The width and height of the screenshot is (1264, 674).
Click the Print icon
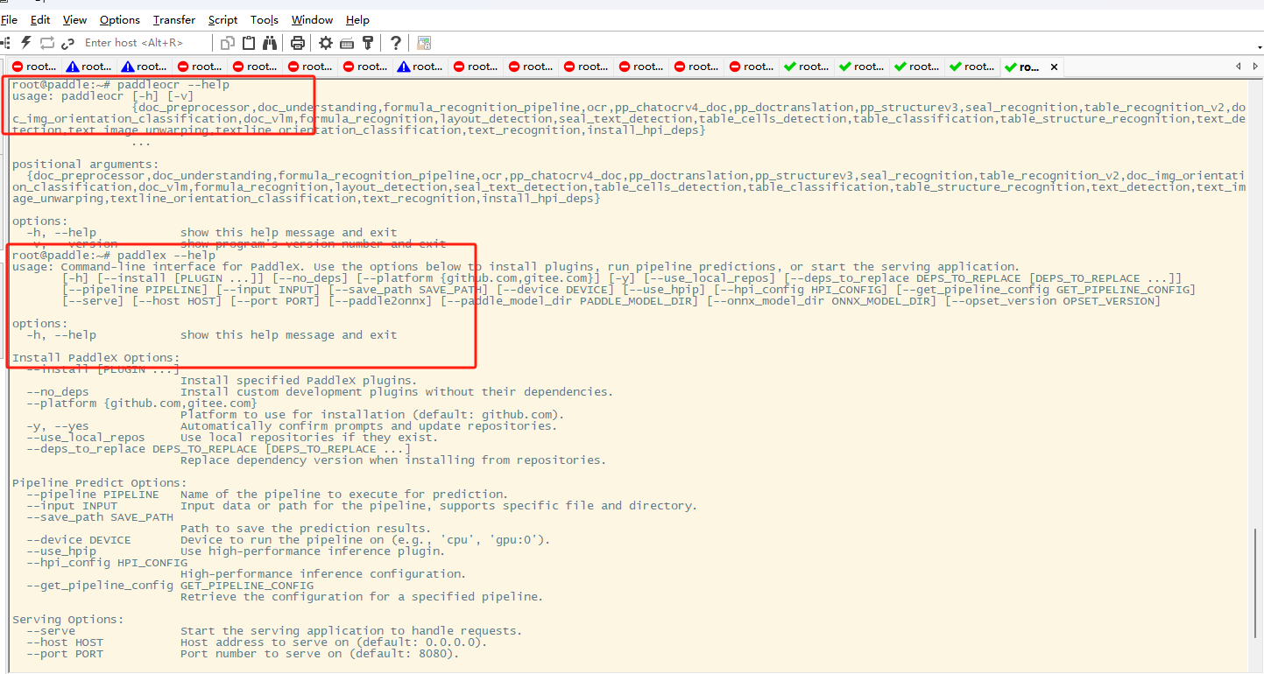pos(298,42)
